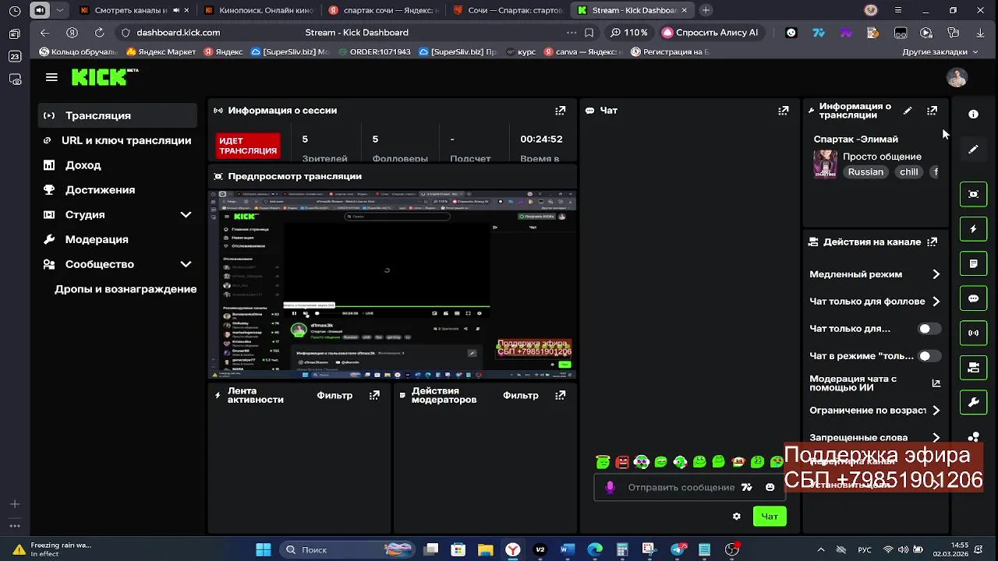Screen dimensions: 998x561
Task: Click the stream preview thumbnail
Action: [392, 284]
